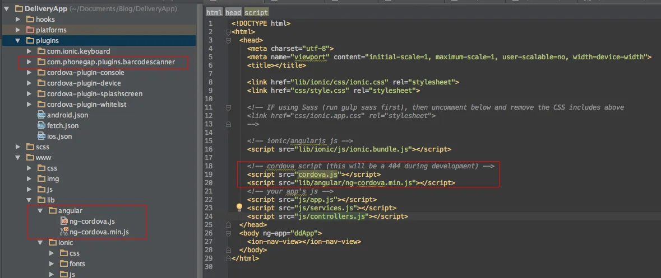Click the ng-cordova.min.js file icon

tap(64, 232)
